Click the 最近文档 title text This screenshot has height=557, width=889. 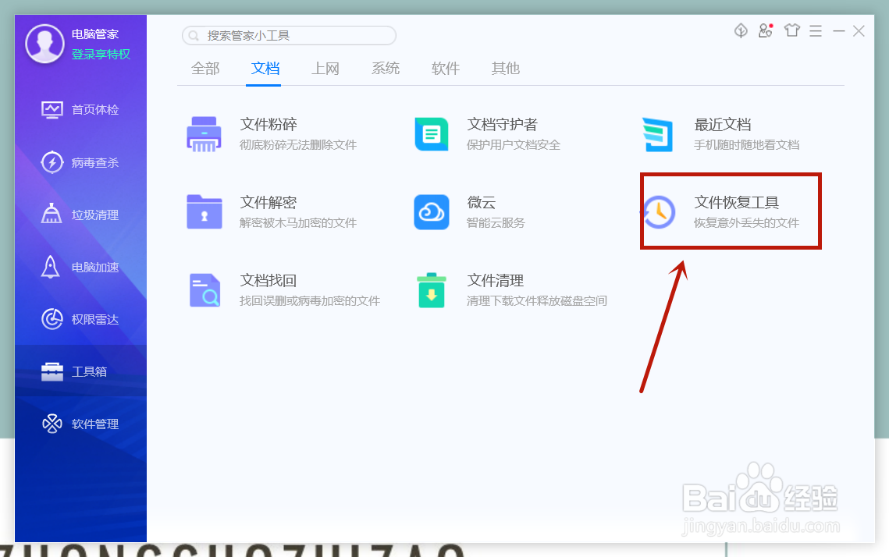coord(722,124)
